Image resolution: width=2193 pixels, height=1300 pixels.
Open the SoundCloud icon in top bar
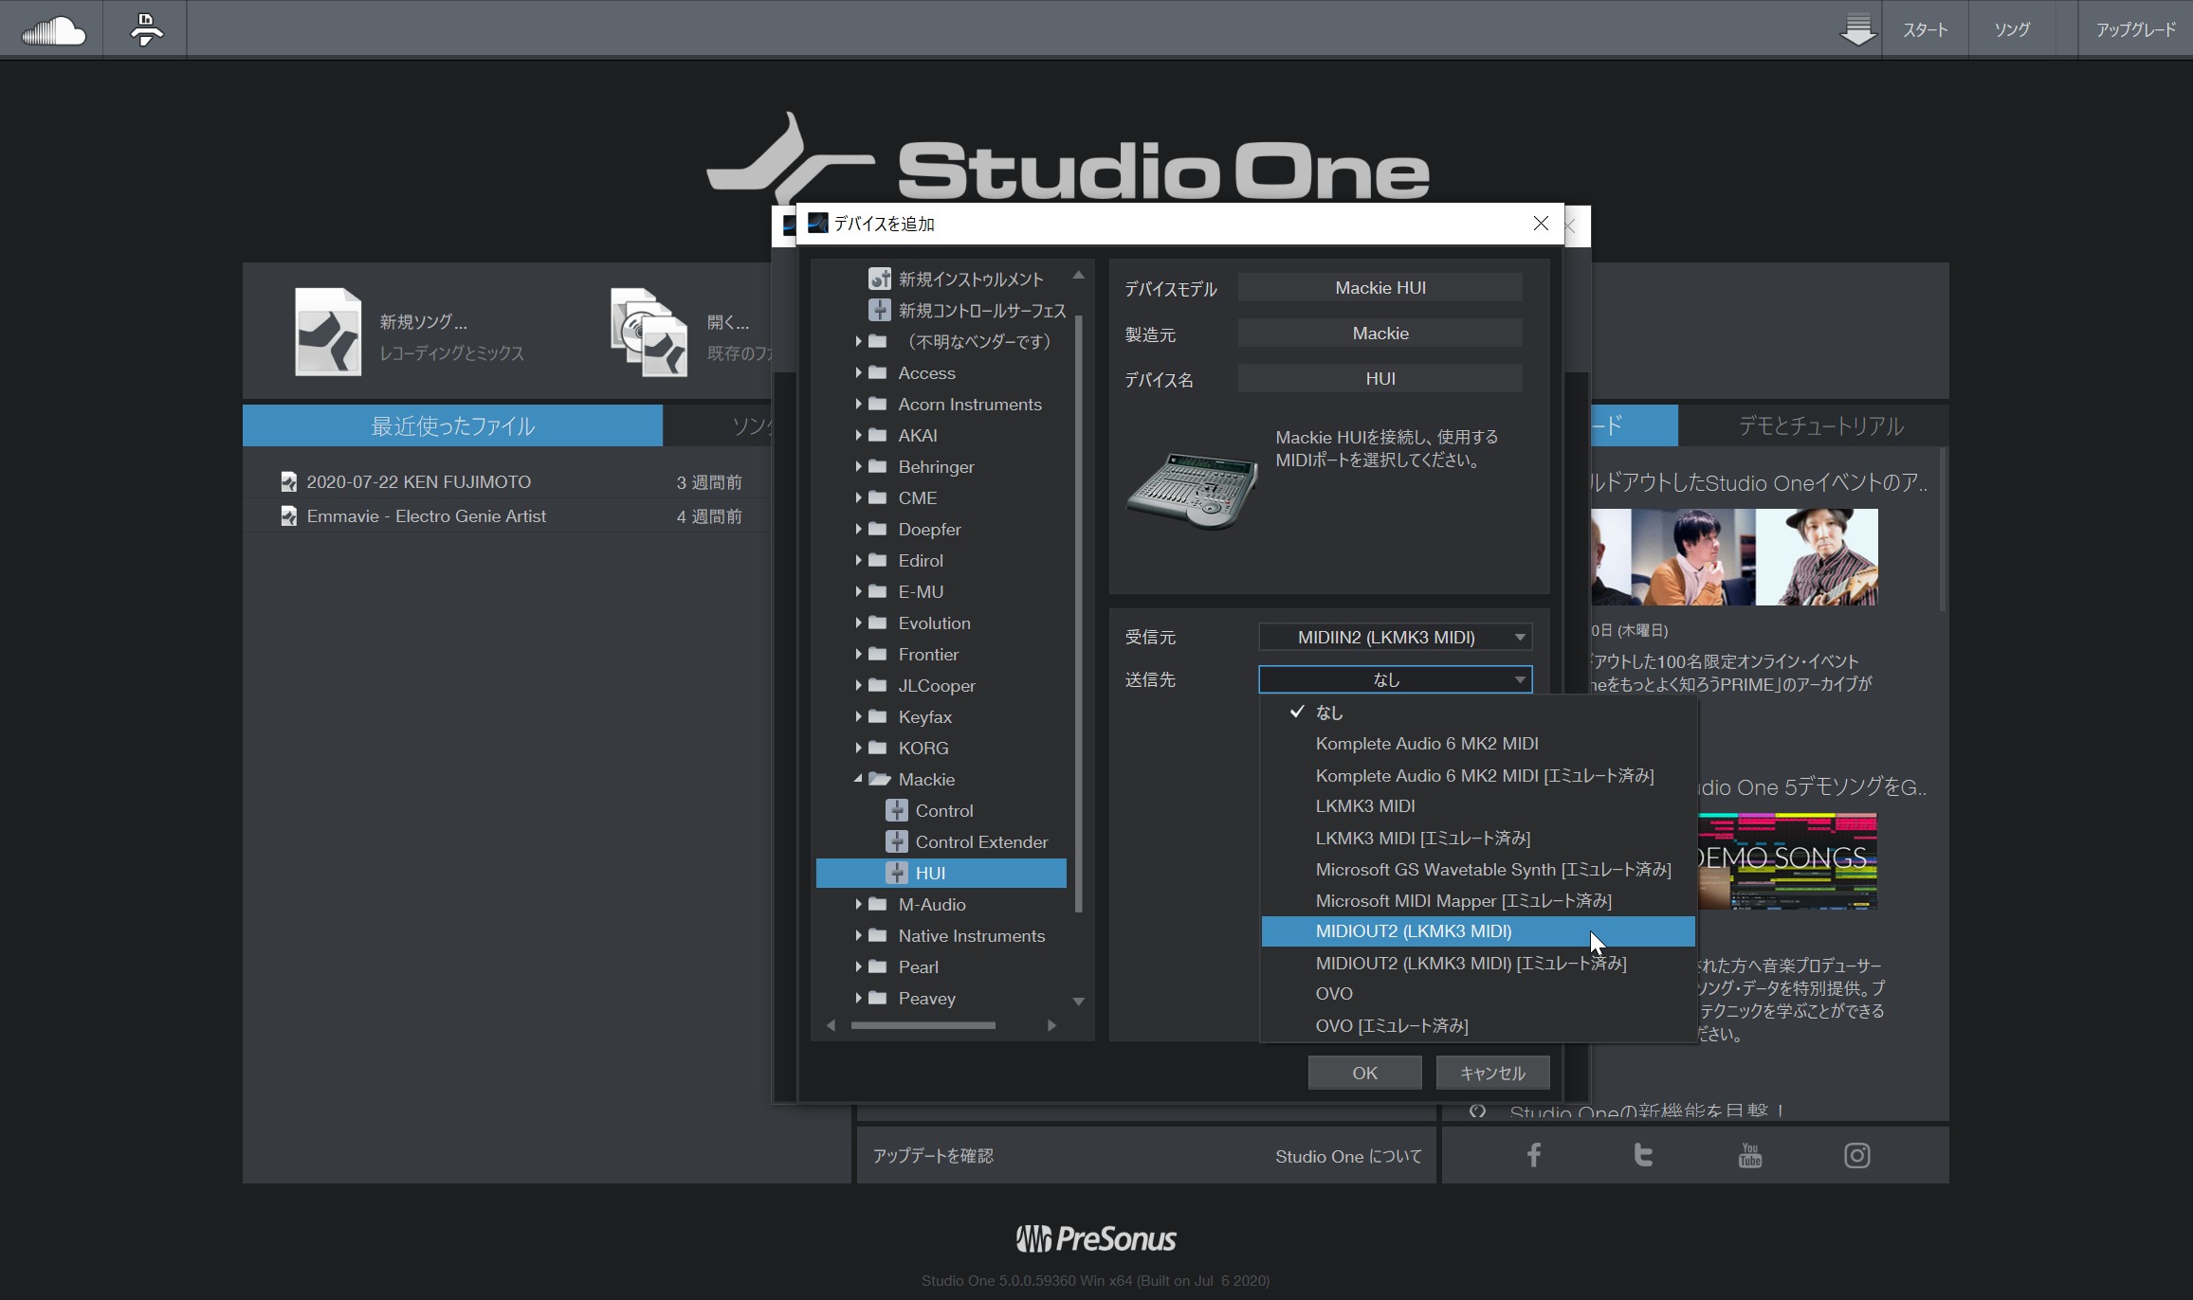(x=53, y=30)
